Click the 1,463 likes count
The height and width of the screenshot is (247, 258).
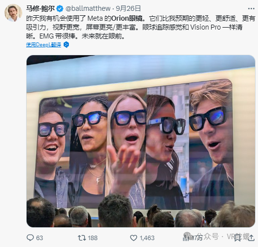[x=147, y=238]
